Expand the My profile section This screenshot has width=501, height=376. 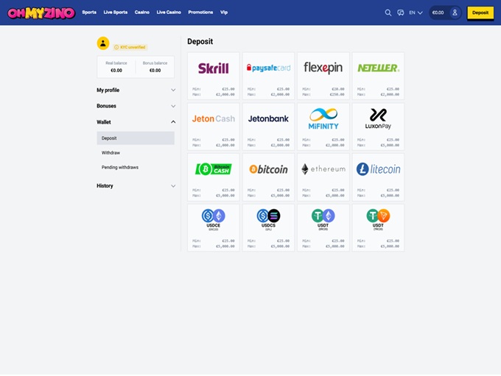[x=136, y=90]
